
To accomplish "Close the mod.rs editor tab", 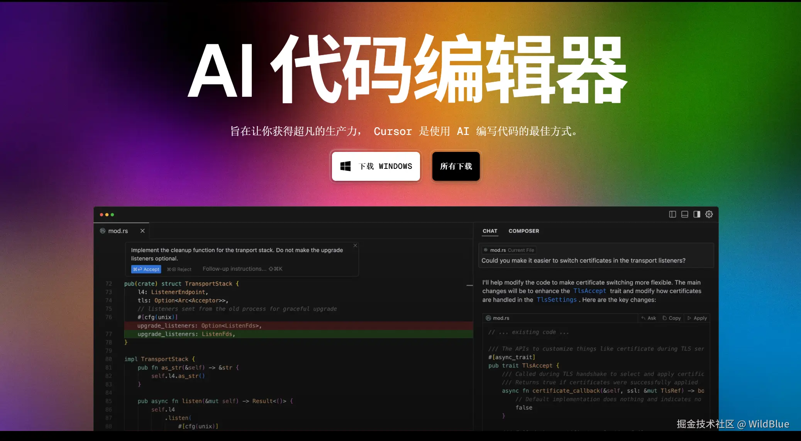I will (142, 231).
